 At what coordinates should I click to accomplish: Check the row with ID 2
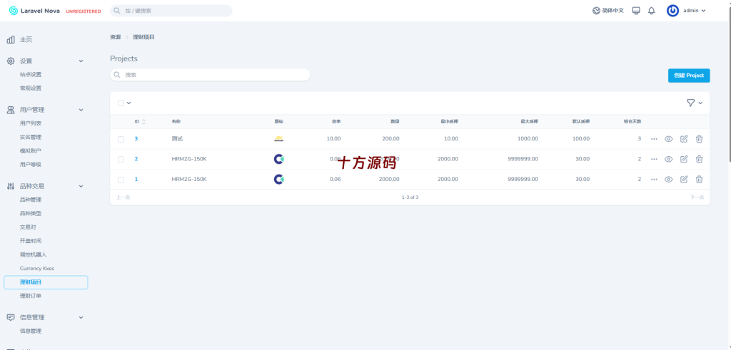[121, 159]
